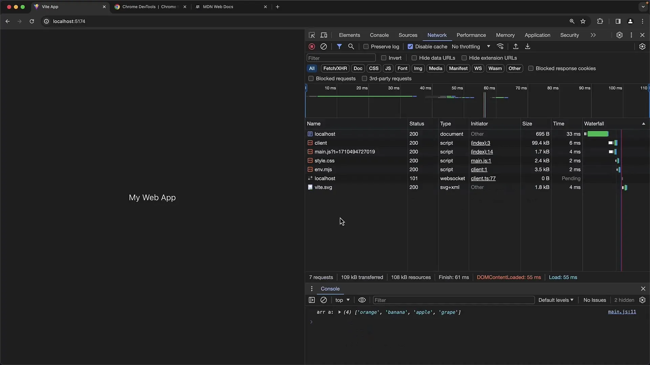Filter requests by JS type
Viewport: 650px width, 365px height.
click(x=388, y=68)
